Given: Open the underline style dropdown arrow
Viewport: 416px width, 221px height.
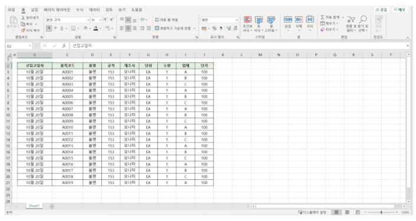Looking at the screenshot, I should tap(66, 28).
